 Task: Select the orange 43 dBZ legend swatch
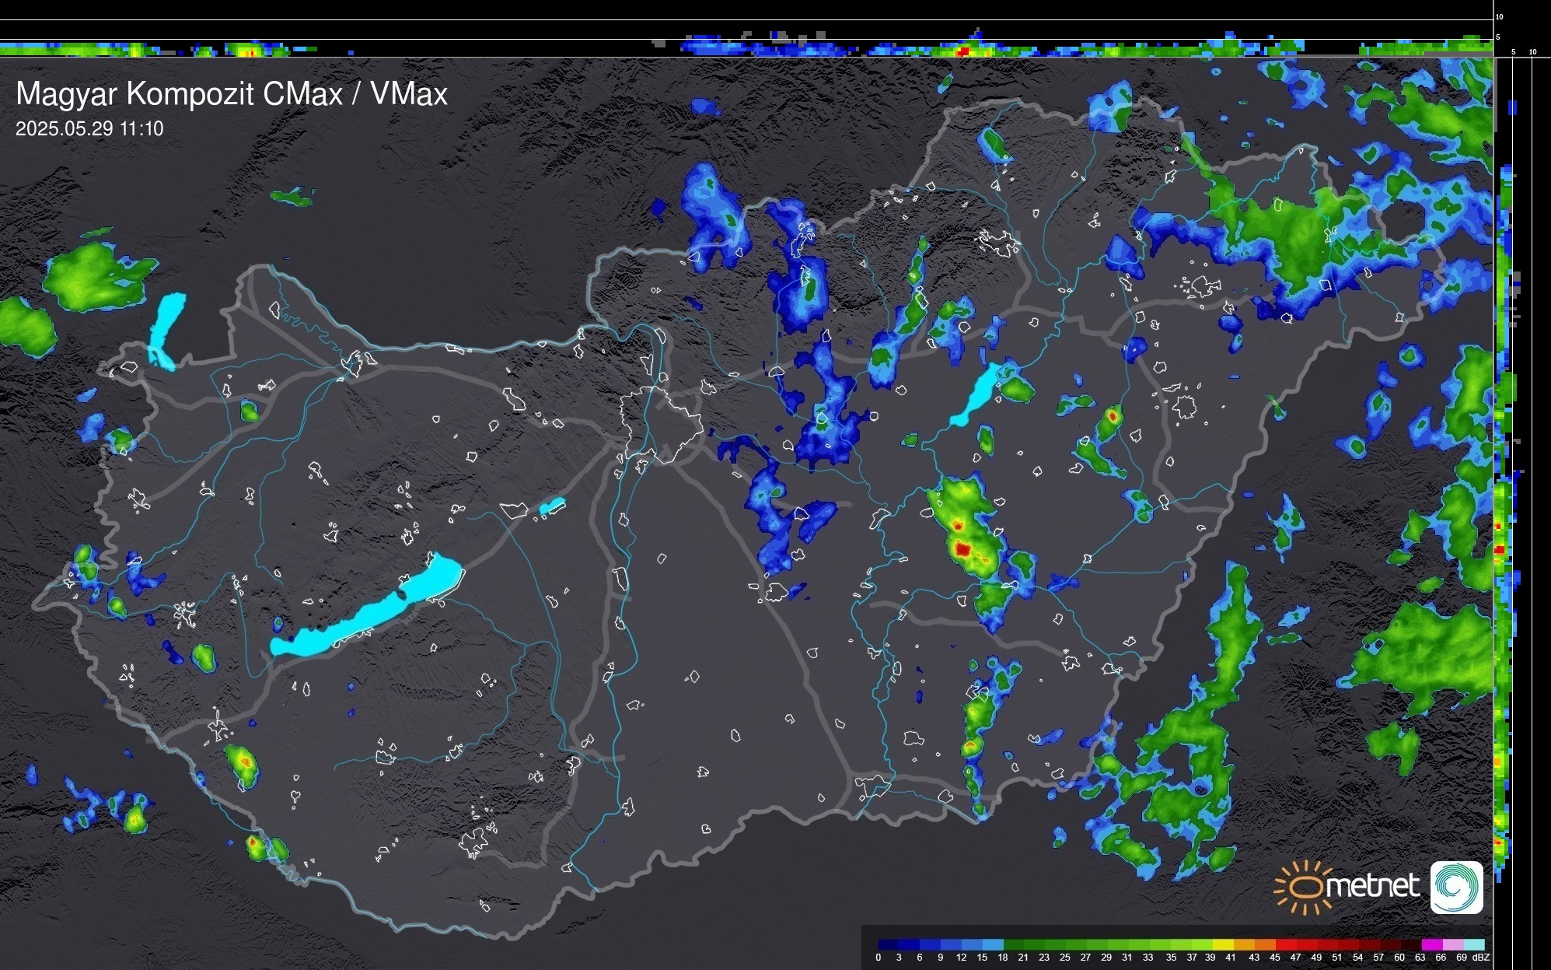coord(1265,944)
